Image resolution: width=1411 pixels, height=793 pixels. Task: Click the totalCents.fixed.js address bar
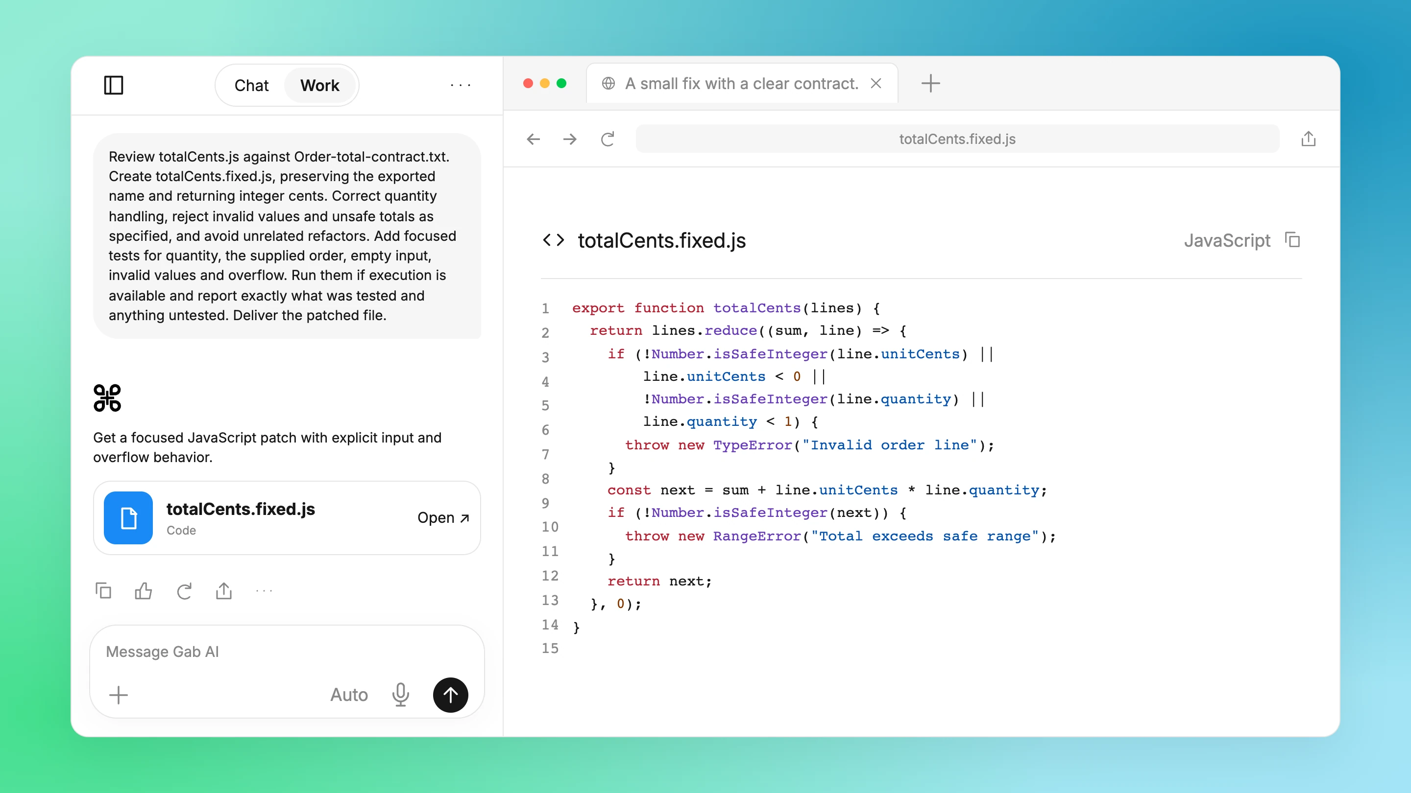point(957,139)
